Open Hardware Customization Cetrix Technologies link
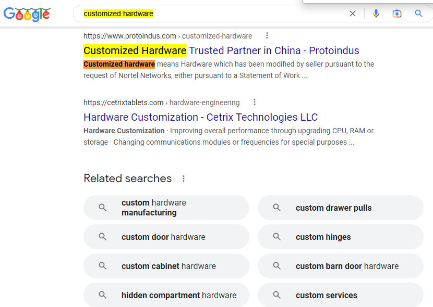 click(x=200, y=117)
